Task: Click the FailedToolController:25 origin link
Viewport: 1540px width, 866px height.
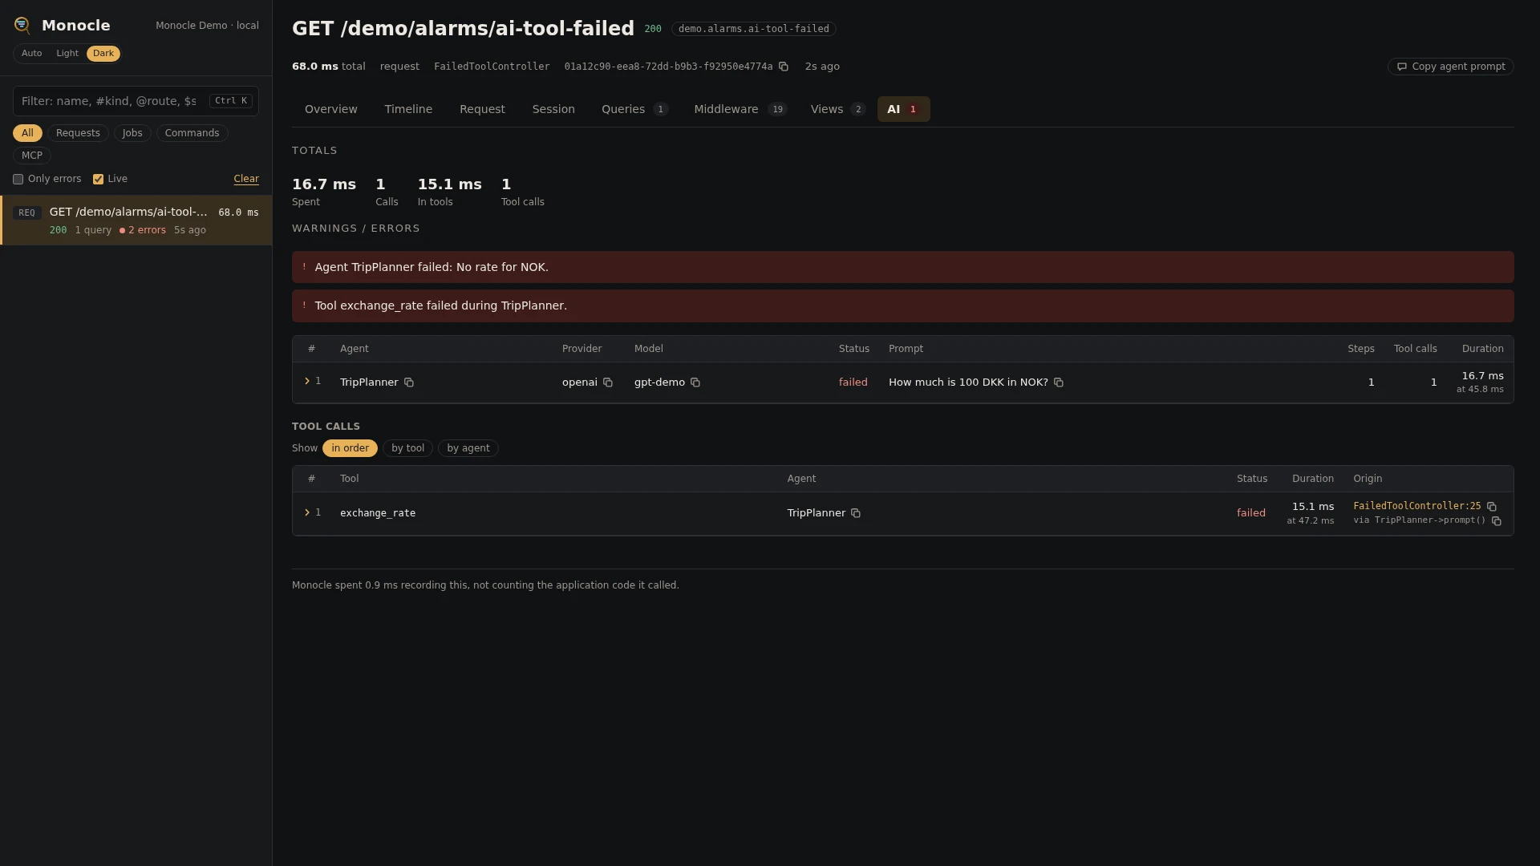Action: [1417, 507]
